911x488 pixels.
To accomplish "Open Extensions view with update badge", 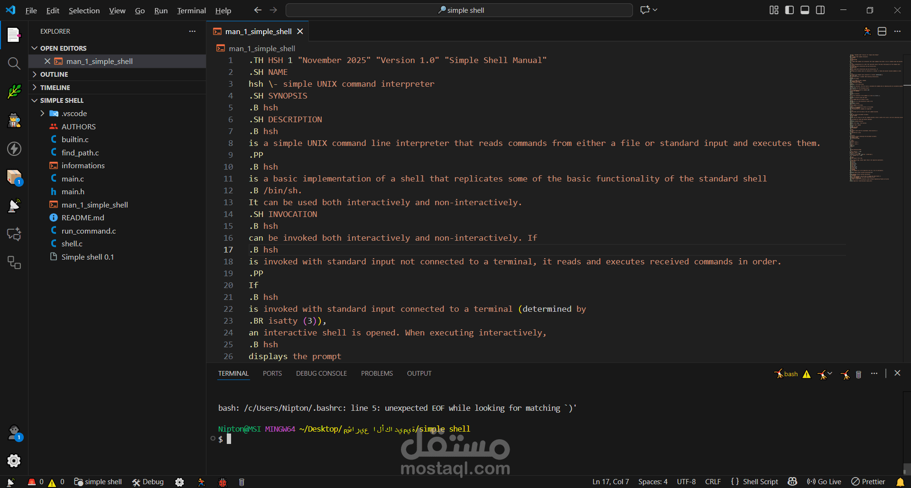I will [x=14, y=177].
